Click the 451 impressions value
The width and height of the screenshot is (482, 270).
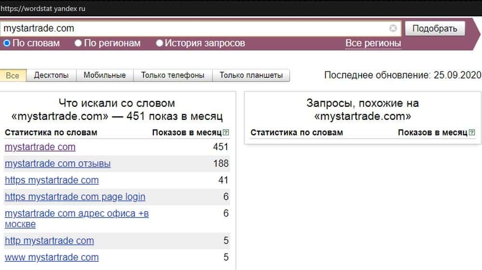[220, 147]
